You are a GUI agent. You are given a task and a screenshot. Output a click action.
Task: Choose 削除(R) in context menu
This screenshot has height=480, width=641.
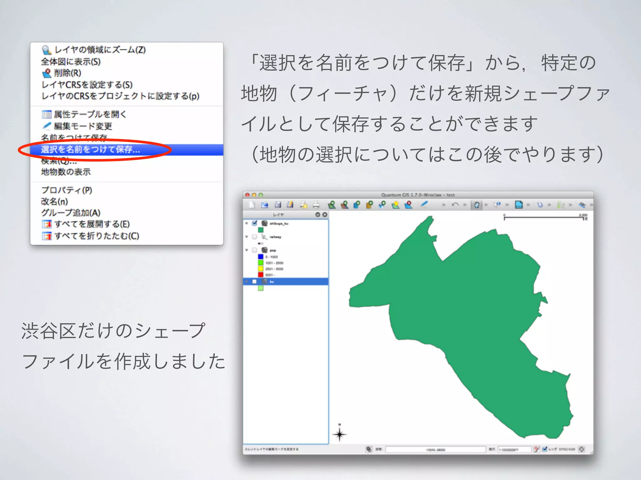tap(126, 73)
